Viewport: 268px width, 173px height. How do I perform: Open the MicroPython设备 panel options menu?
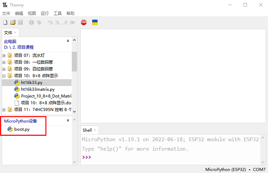[x=68, y=120]
